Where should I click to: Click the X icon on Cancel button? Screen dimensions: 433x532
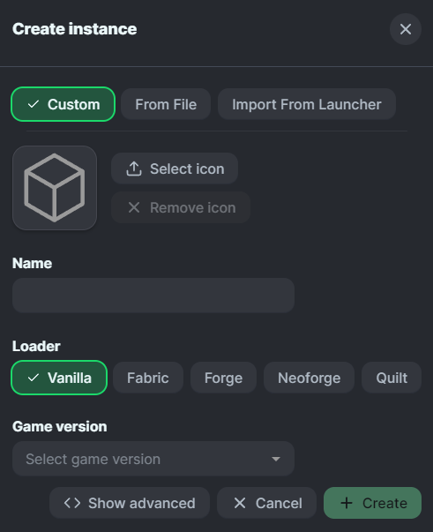tap(240, 503)
